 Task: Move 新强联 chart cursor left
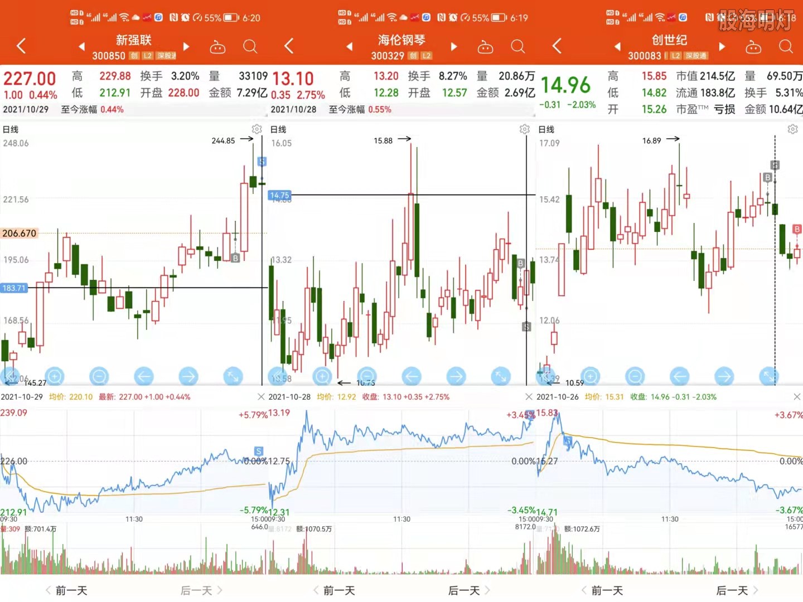(144, 377)
